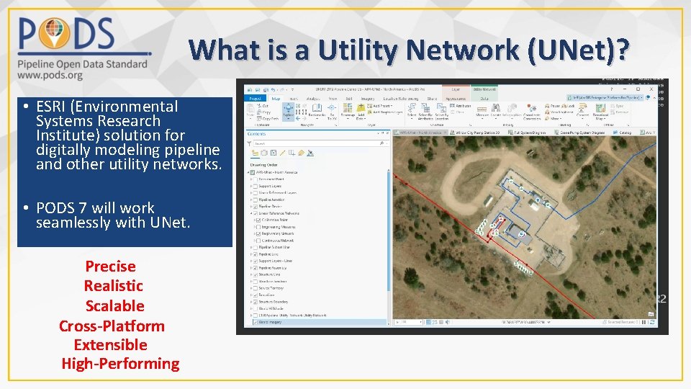Switch Contents to List By Data Source
This screenshot has height=389, width=691.
click(264, 153)
